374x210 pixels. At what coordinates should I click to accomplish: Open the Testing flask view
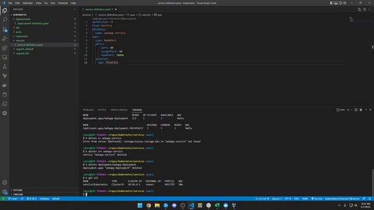point(5,66)
